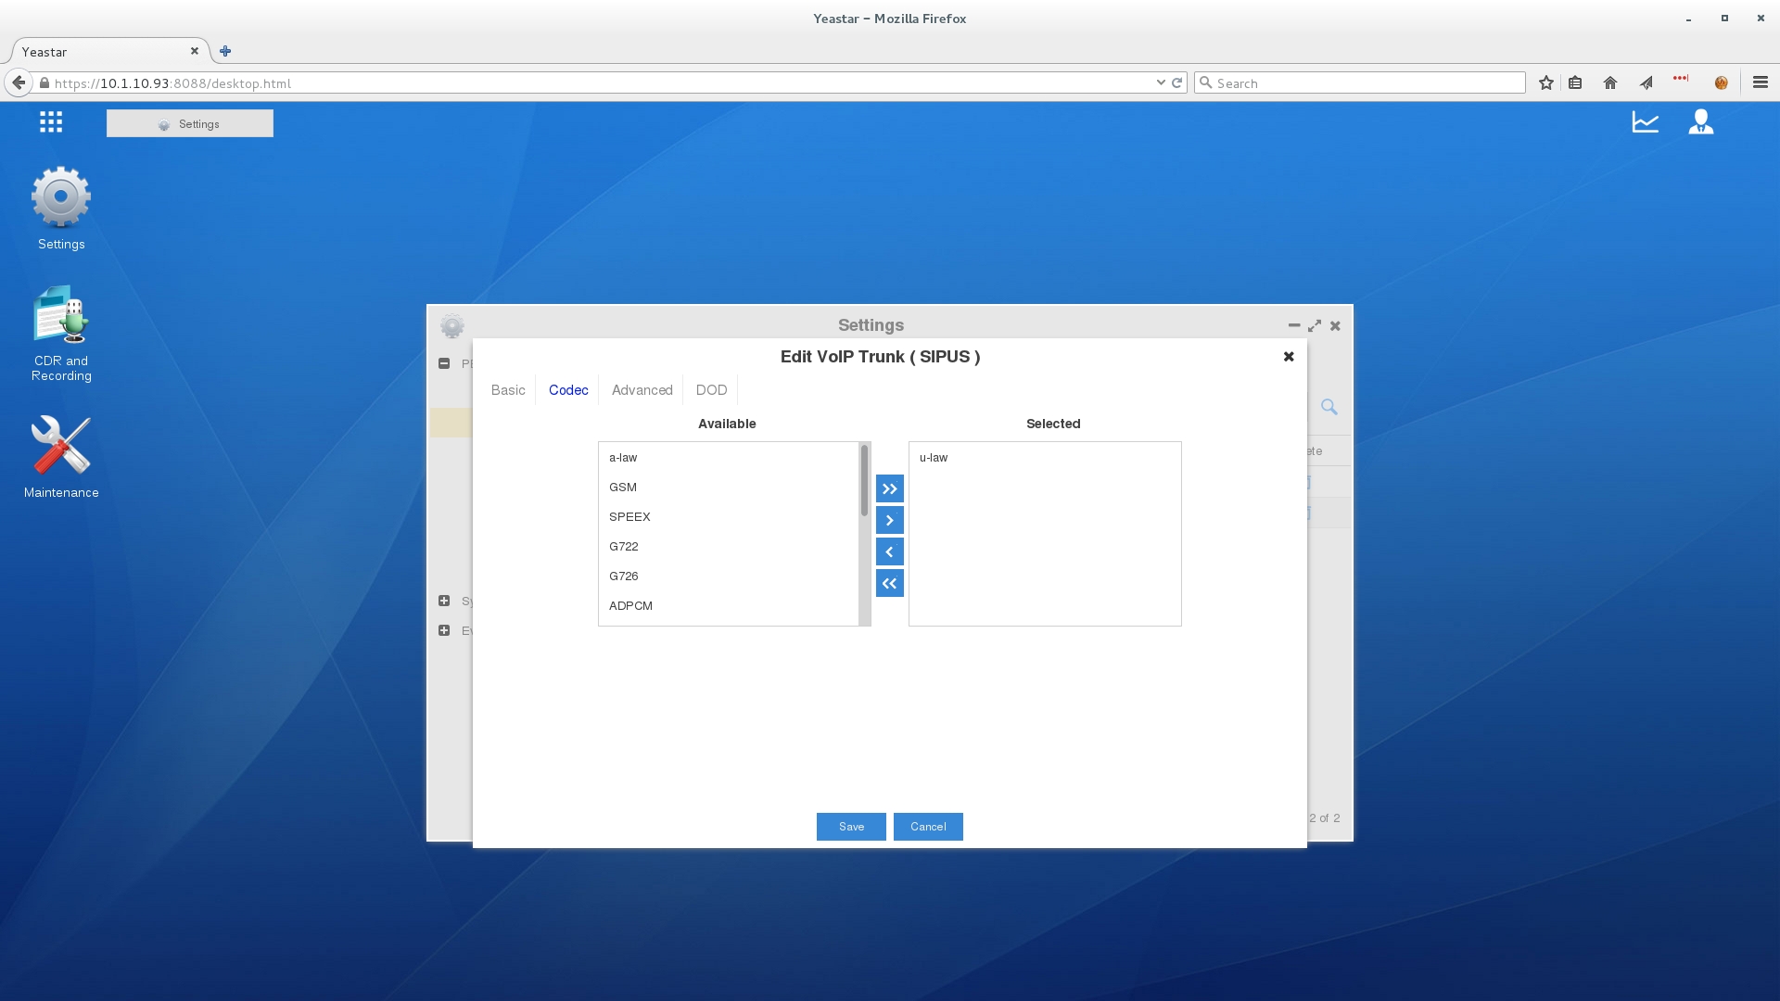Image resolution: width=1780 pixels, height=1001 pixels.
Task: Select SPEEX in Available codecs
Action: click(x=729, y=517)
